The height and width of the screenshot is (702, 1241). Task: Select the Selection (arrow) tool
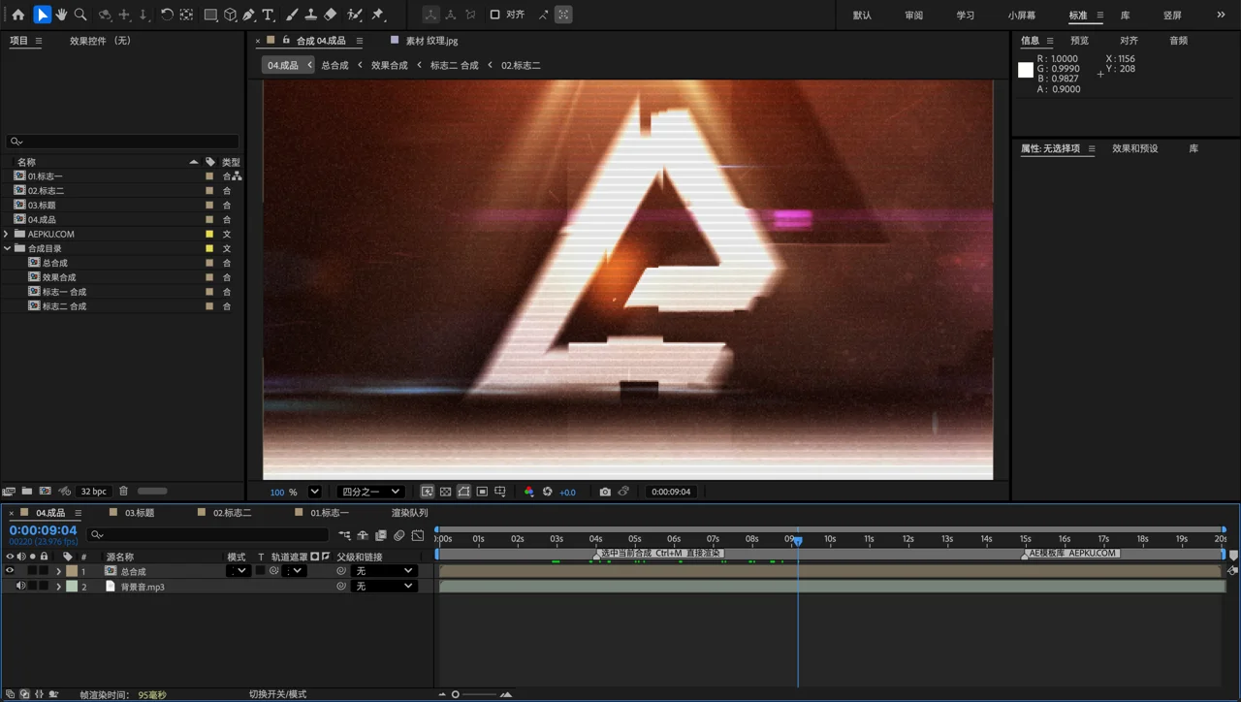[42, 15]
